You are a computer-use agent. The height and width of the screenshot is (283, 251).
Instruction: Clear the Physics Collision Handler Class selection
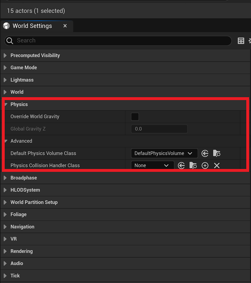click(217, 165)
